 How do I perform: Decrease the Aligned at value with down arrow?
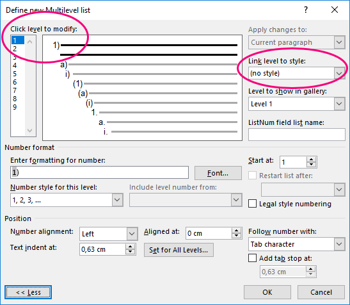coord(236,236)
